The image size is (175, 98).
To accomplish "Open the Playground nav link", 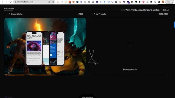I will (148, 10).
